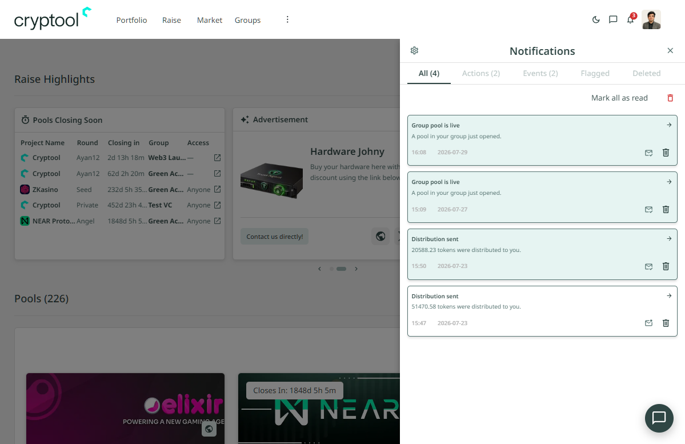Open external link for Test VC pool row

tap(217, 205)
